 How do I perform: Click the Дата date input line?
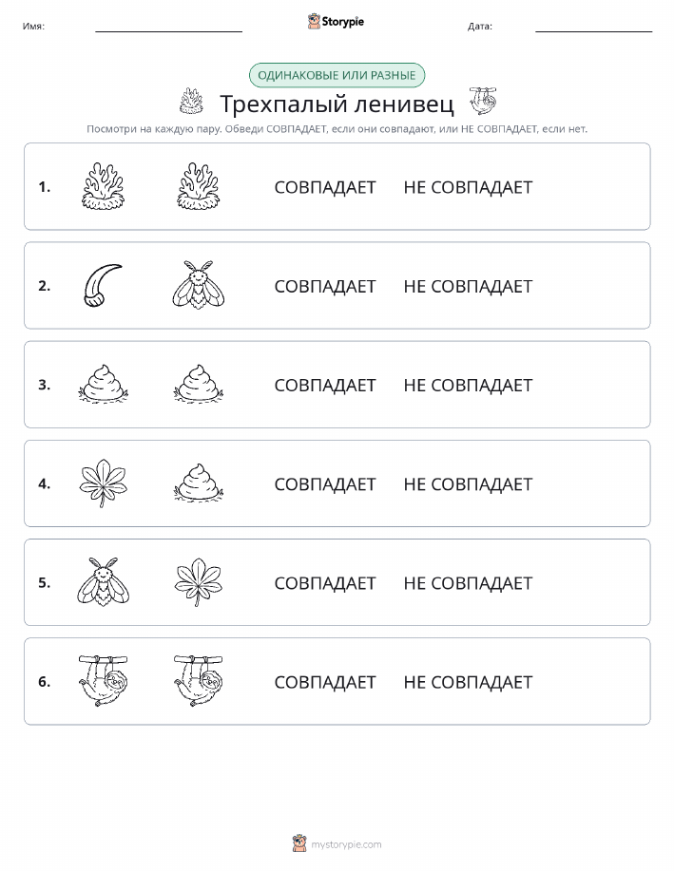[x=593, y=28]
